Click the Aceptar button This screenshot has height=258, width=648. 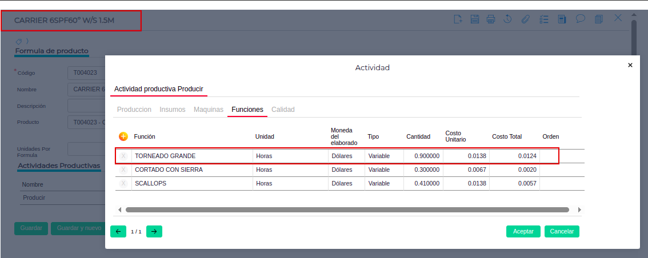click(x=523, y=232)
